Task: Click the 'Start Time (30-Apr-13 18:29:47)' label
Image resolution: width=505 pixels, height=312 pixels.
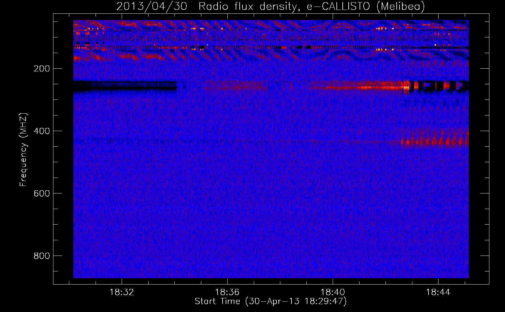Action: pos(271,301)
